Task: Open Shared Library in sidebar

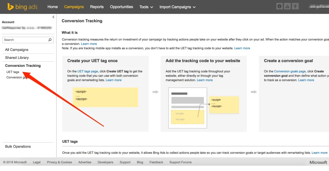Action: [17, 58]
